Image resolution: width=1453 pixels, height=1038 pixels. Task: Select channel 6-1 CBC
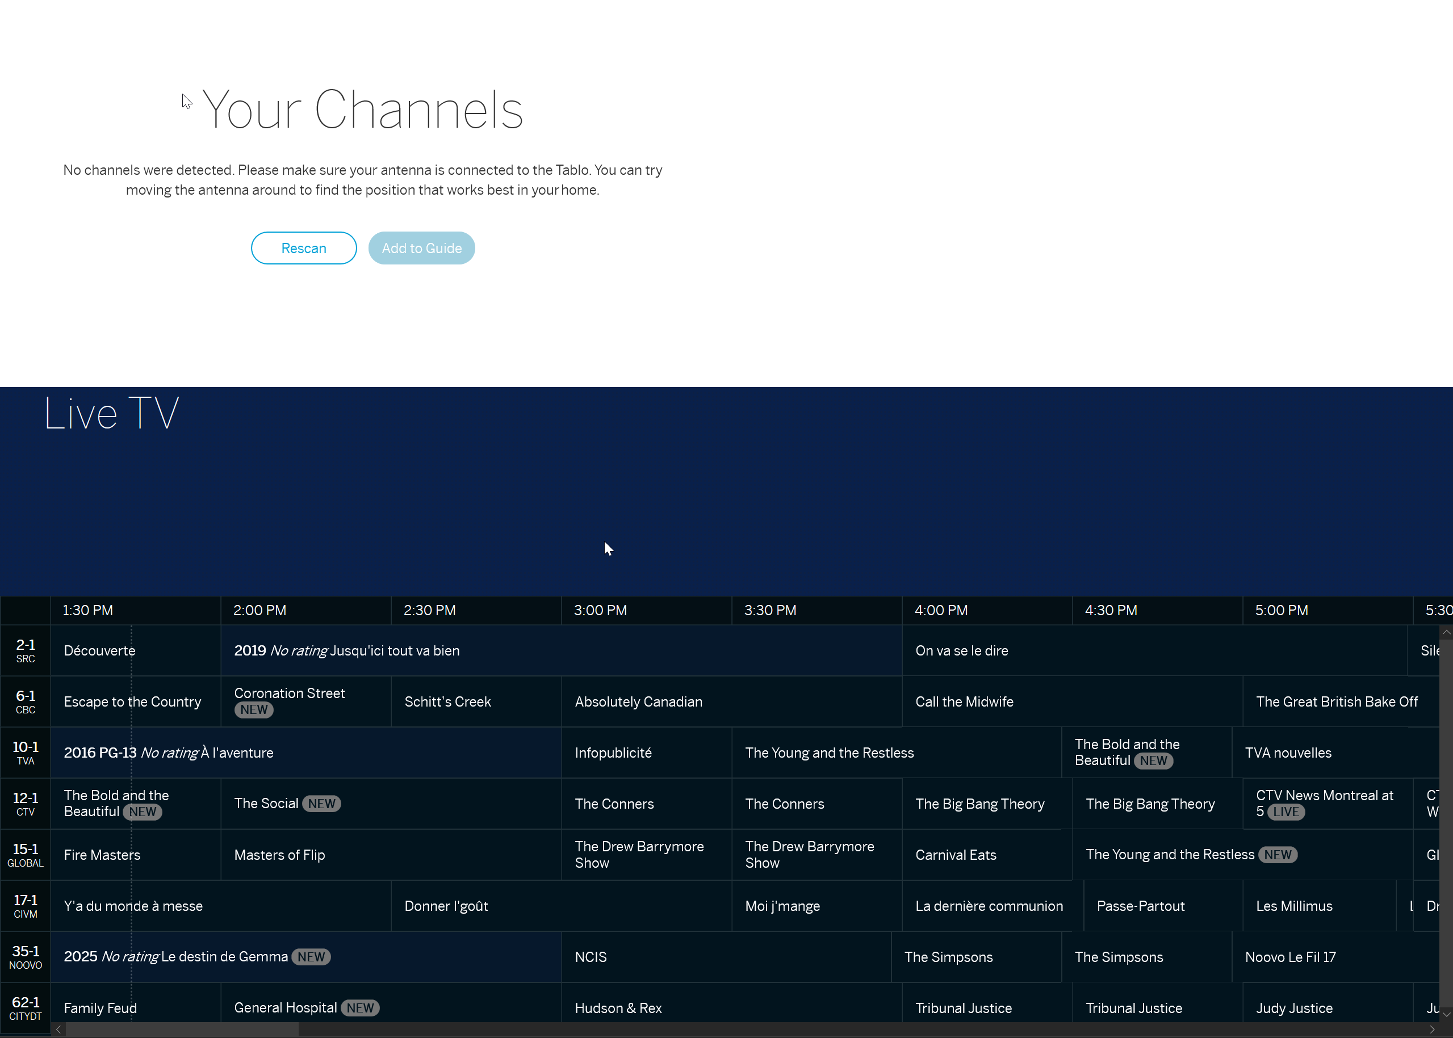[x=26, y=702]
